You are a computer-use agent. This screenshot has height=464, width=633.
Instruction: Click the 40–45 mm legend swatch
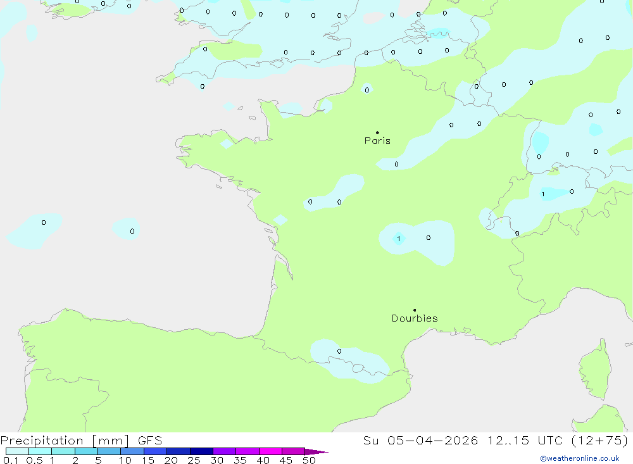pos(270,451)
